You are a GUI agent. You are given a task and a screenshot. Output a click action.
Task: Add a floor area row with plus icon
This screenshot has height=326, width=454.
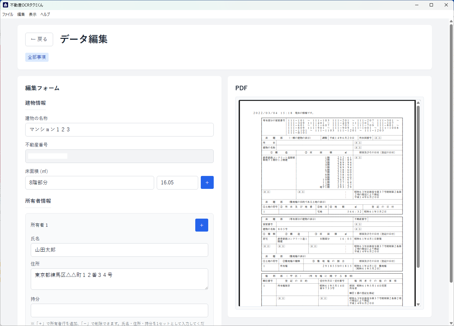click(x=207, y=182)
